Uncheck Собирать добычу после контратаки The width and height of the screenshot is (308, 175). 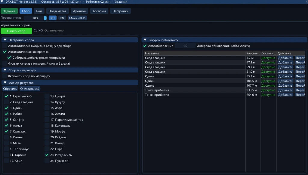(9, 58)
